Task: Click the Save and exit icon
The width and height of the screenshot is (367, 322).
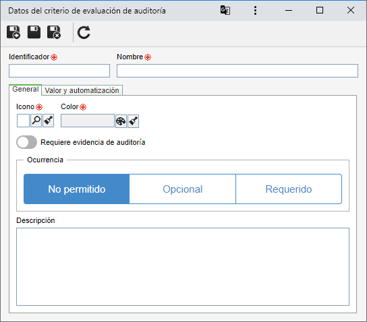Action: click(54, 32)
